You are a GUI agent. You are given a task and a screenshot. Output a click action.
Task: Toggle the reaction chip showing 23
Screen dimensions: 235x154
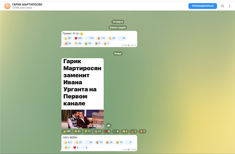click(x=88, y=43)
